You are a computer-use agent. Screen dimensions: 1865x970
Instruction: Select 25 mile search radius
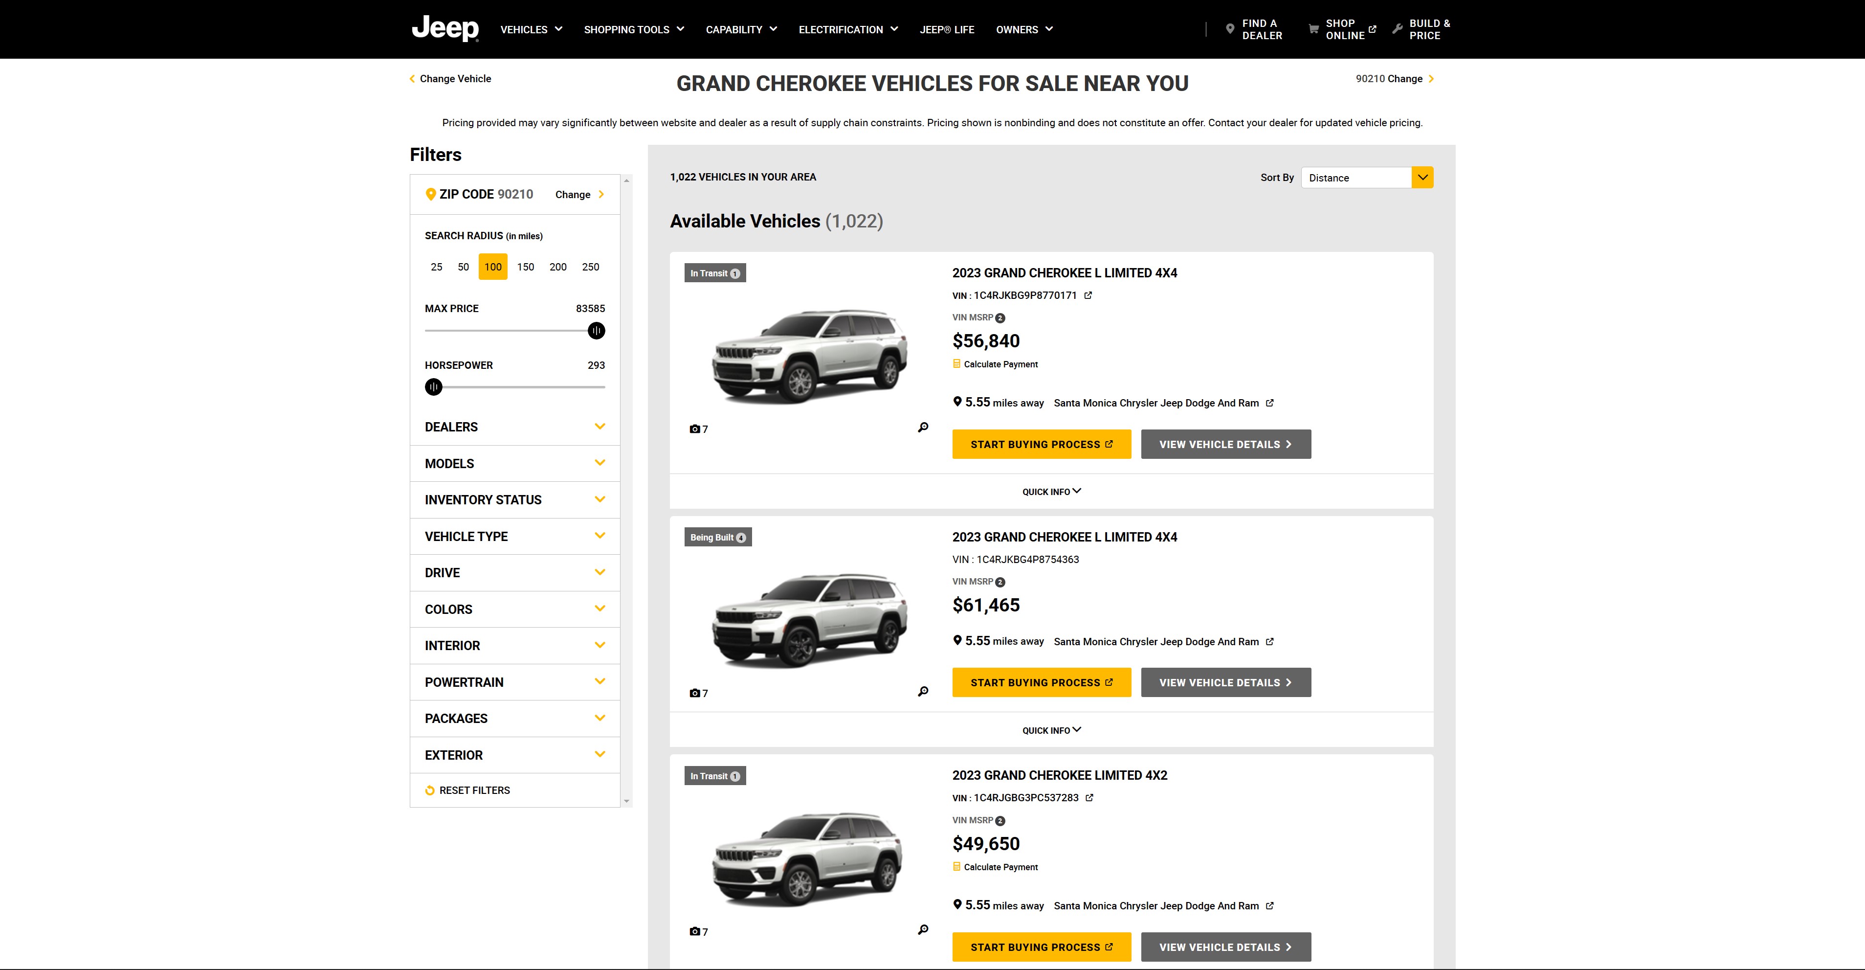437,267
